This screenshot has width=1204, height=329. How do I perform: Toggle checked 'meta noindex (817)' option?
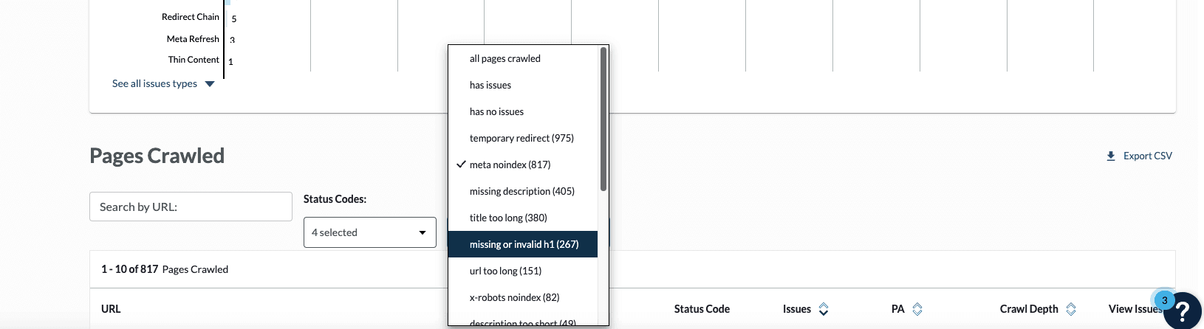pos(510,165)
